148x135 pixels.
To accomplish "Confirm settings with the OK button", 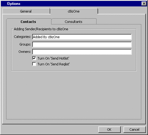I will pos(109,130).
